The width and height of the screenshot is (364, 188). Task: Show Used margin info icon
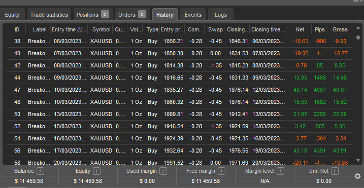163,171
